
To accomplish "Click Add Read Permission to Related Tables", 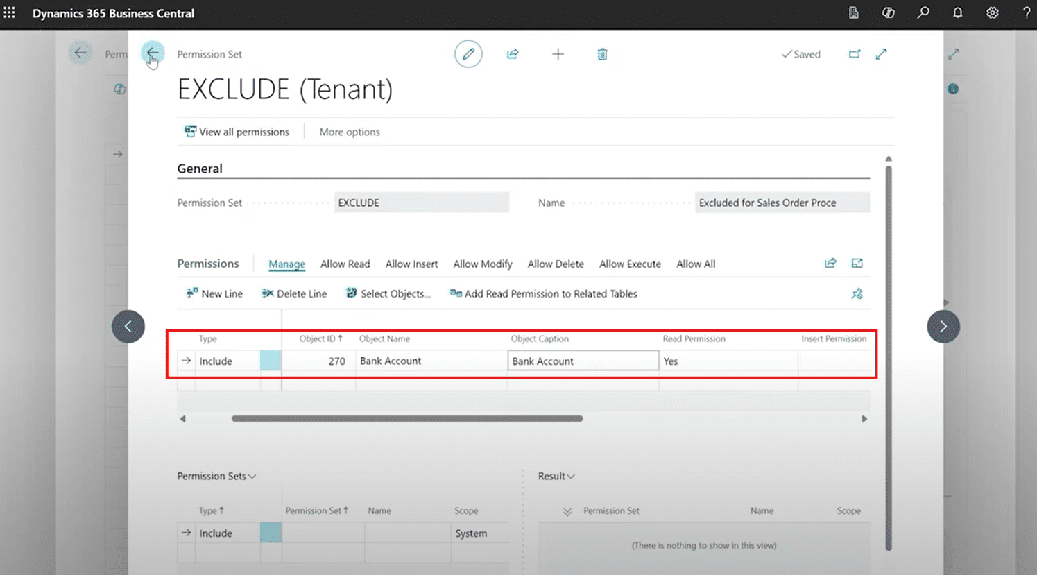I will 543,294.
